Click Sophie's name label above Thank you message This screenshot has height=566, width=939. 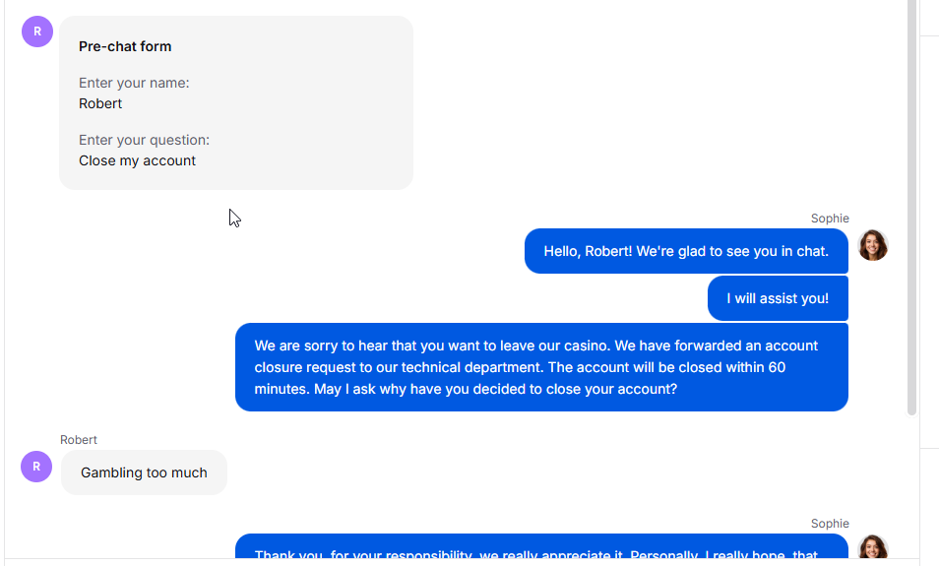830,524
